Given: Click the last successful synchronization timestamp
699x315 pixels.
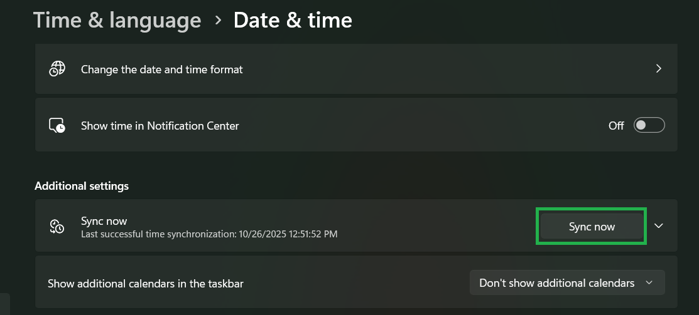Looking at the screenshot, I should tap(288, 234).
